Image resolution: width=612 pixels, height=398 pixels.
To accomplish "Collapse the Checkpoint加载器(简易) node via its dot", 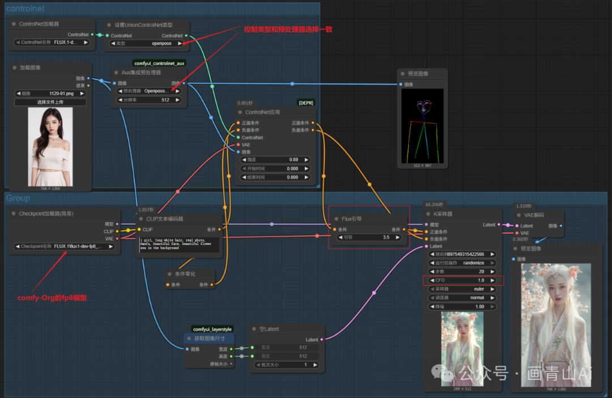I will [14, 214].
